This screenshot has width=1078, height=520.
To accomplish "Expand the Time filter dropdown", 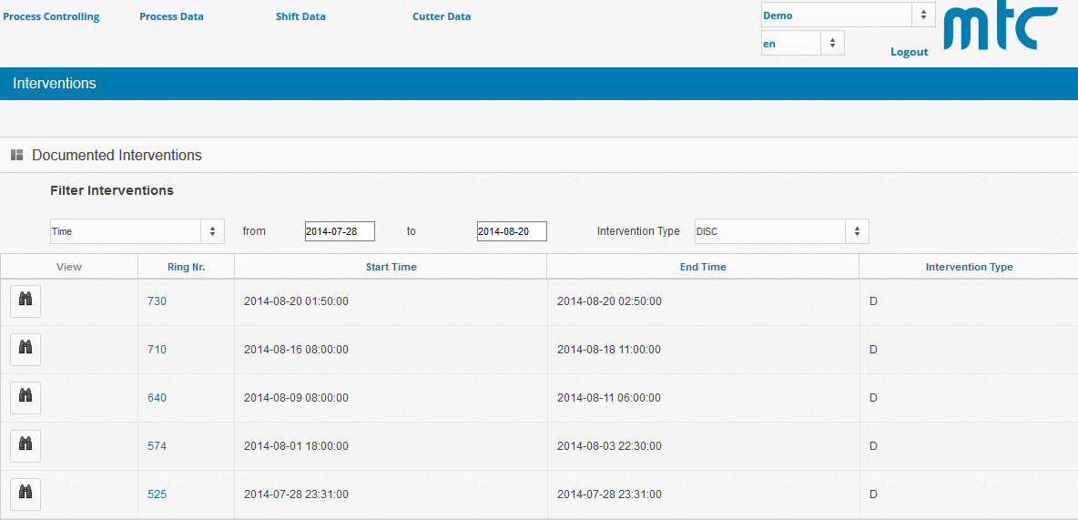I will tap(137, 231).
